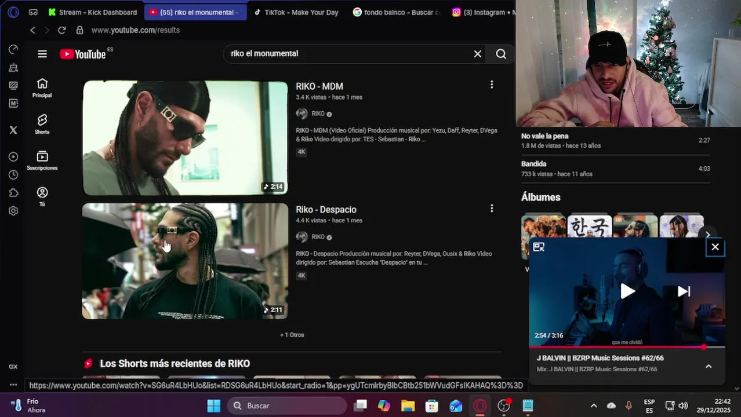Play the miniplayer video
This screenshot has height=417, width=741.
click(627, 291)
